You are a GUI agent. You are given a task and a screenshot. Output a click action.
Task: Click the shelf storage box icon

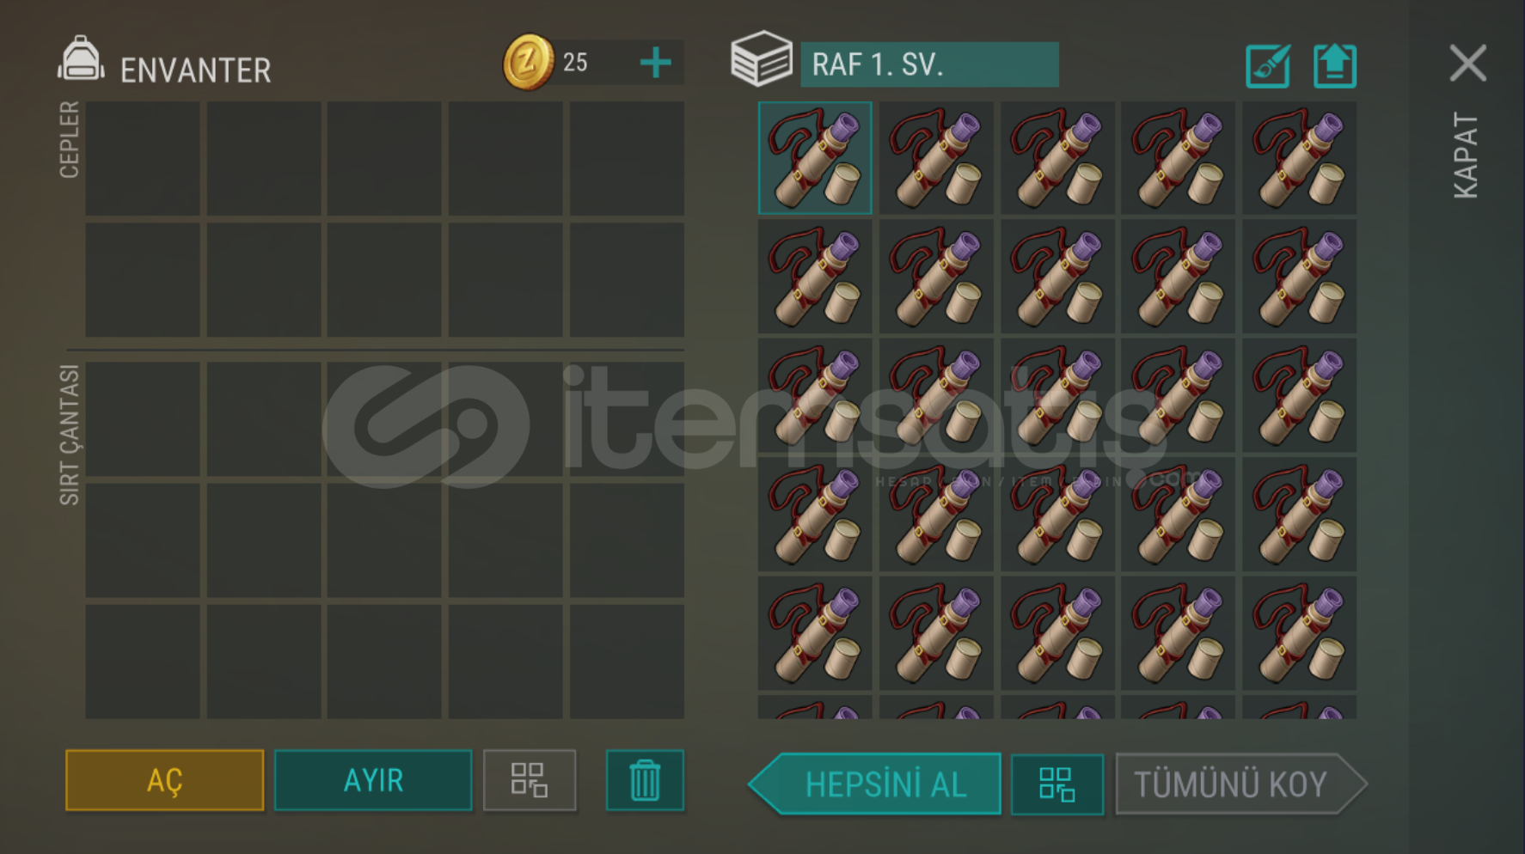click(x=761, y=59)
